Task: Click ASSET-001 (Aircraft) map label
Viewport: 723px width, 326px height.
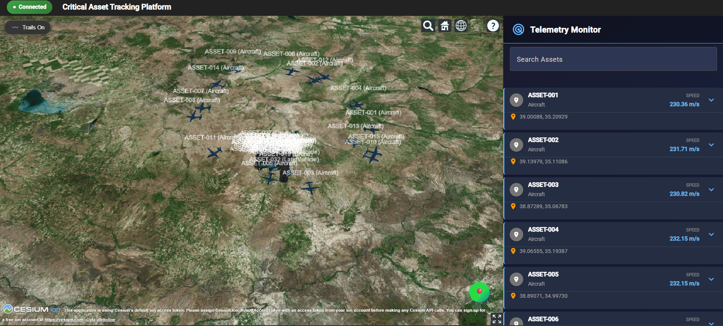Action: tap(373, 113)
